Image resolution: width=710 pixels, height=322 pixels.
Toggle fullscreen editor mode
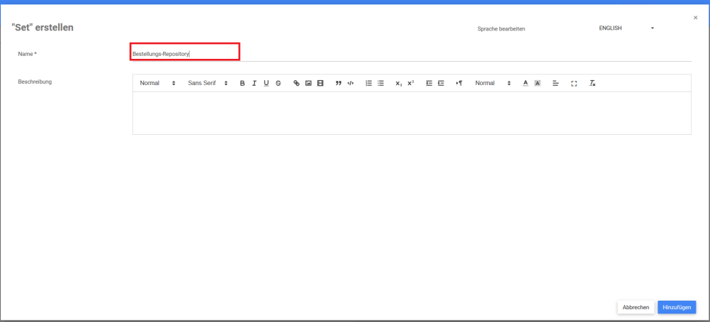click(574, 83)
